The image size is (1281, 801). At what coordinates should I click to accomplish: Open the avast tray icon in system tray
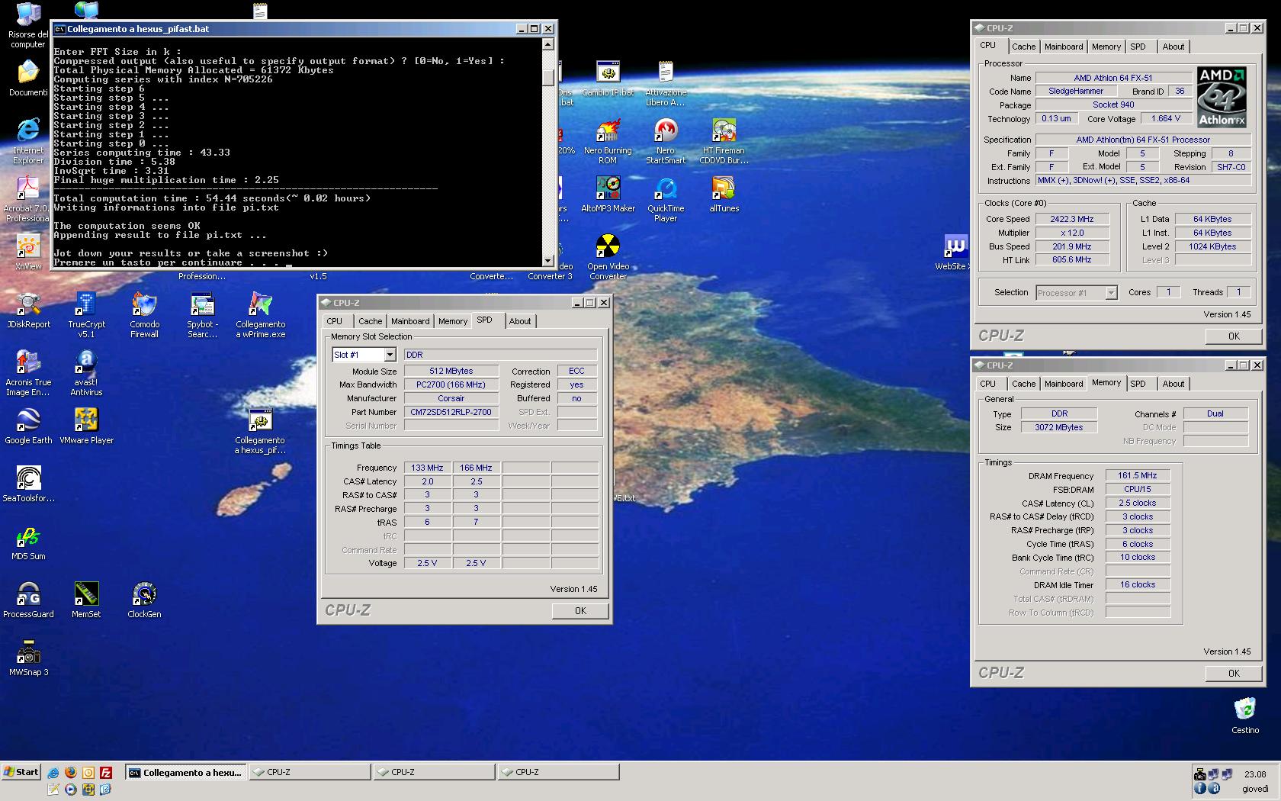[1214, 789]
